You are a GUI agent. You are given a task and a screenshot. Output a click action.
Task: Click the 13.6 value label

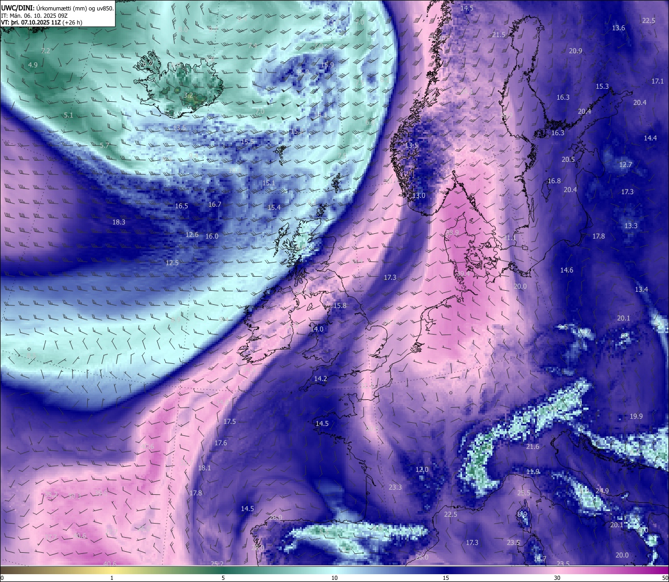click(618, 28)
